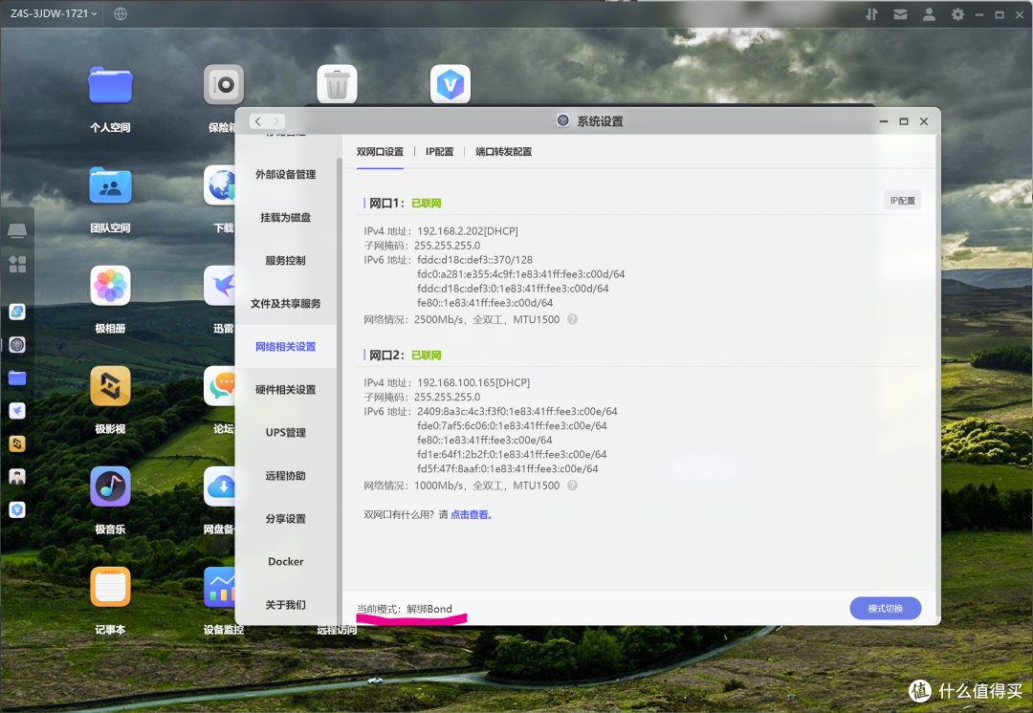The width and height of the screenshot is (1033, 713).
Task: Open the blue hexagon V desktop app
Action: (450, 84)
